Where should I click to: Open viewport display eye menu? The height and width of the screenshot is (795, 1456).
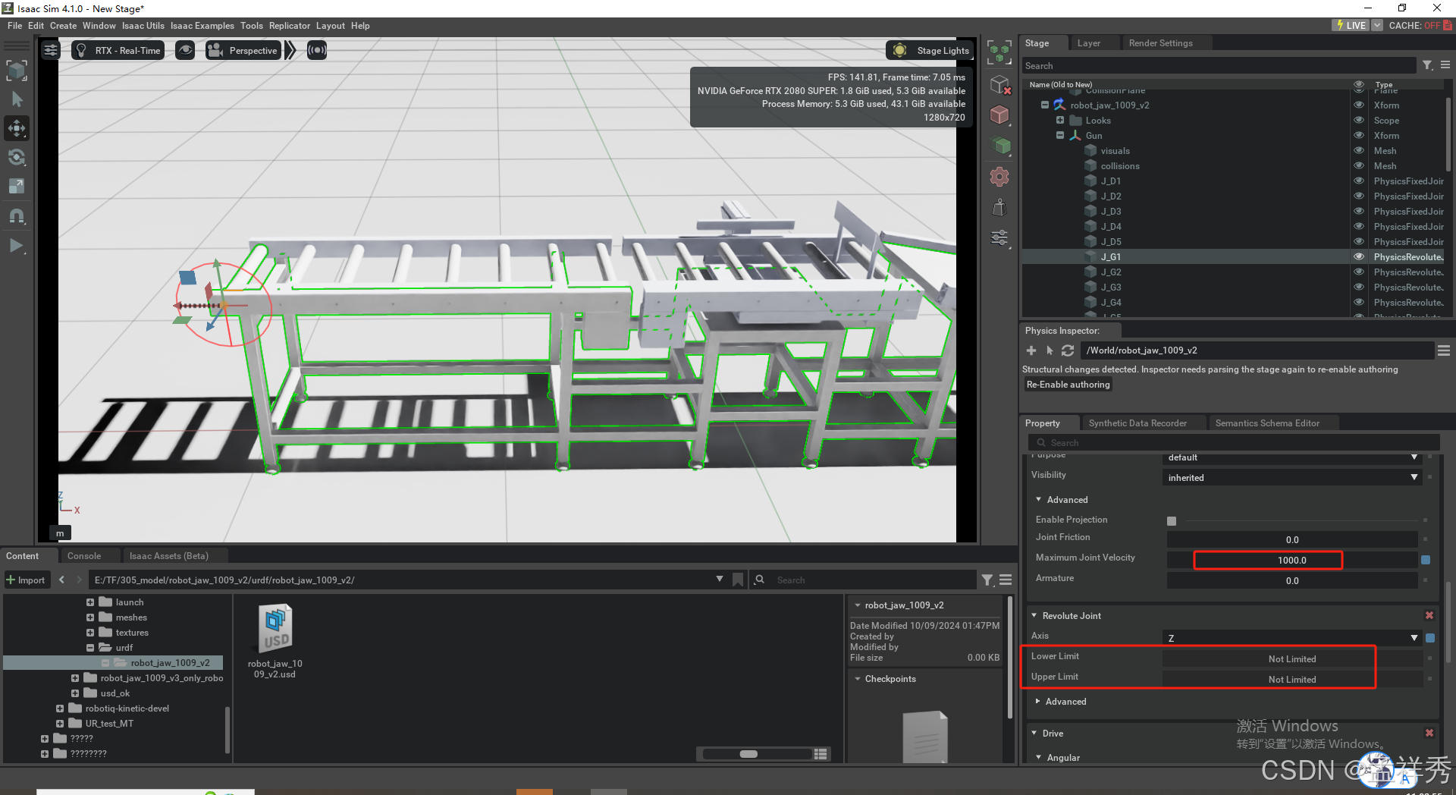pos(185,51)
